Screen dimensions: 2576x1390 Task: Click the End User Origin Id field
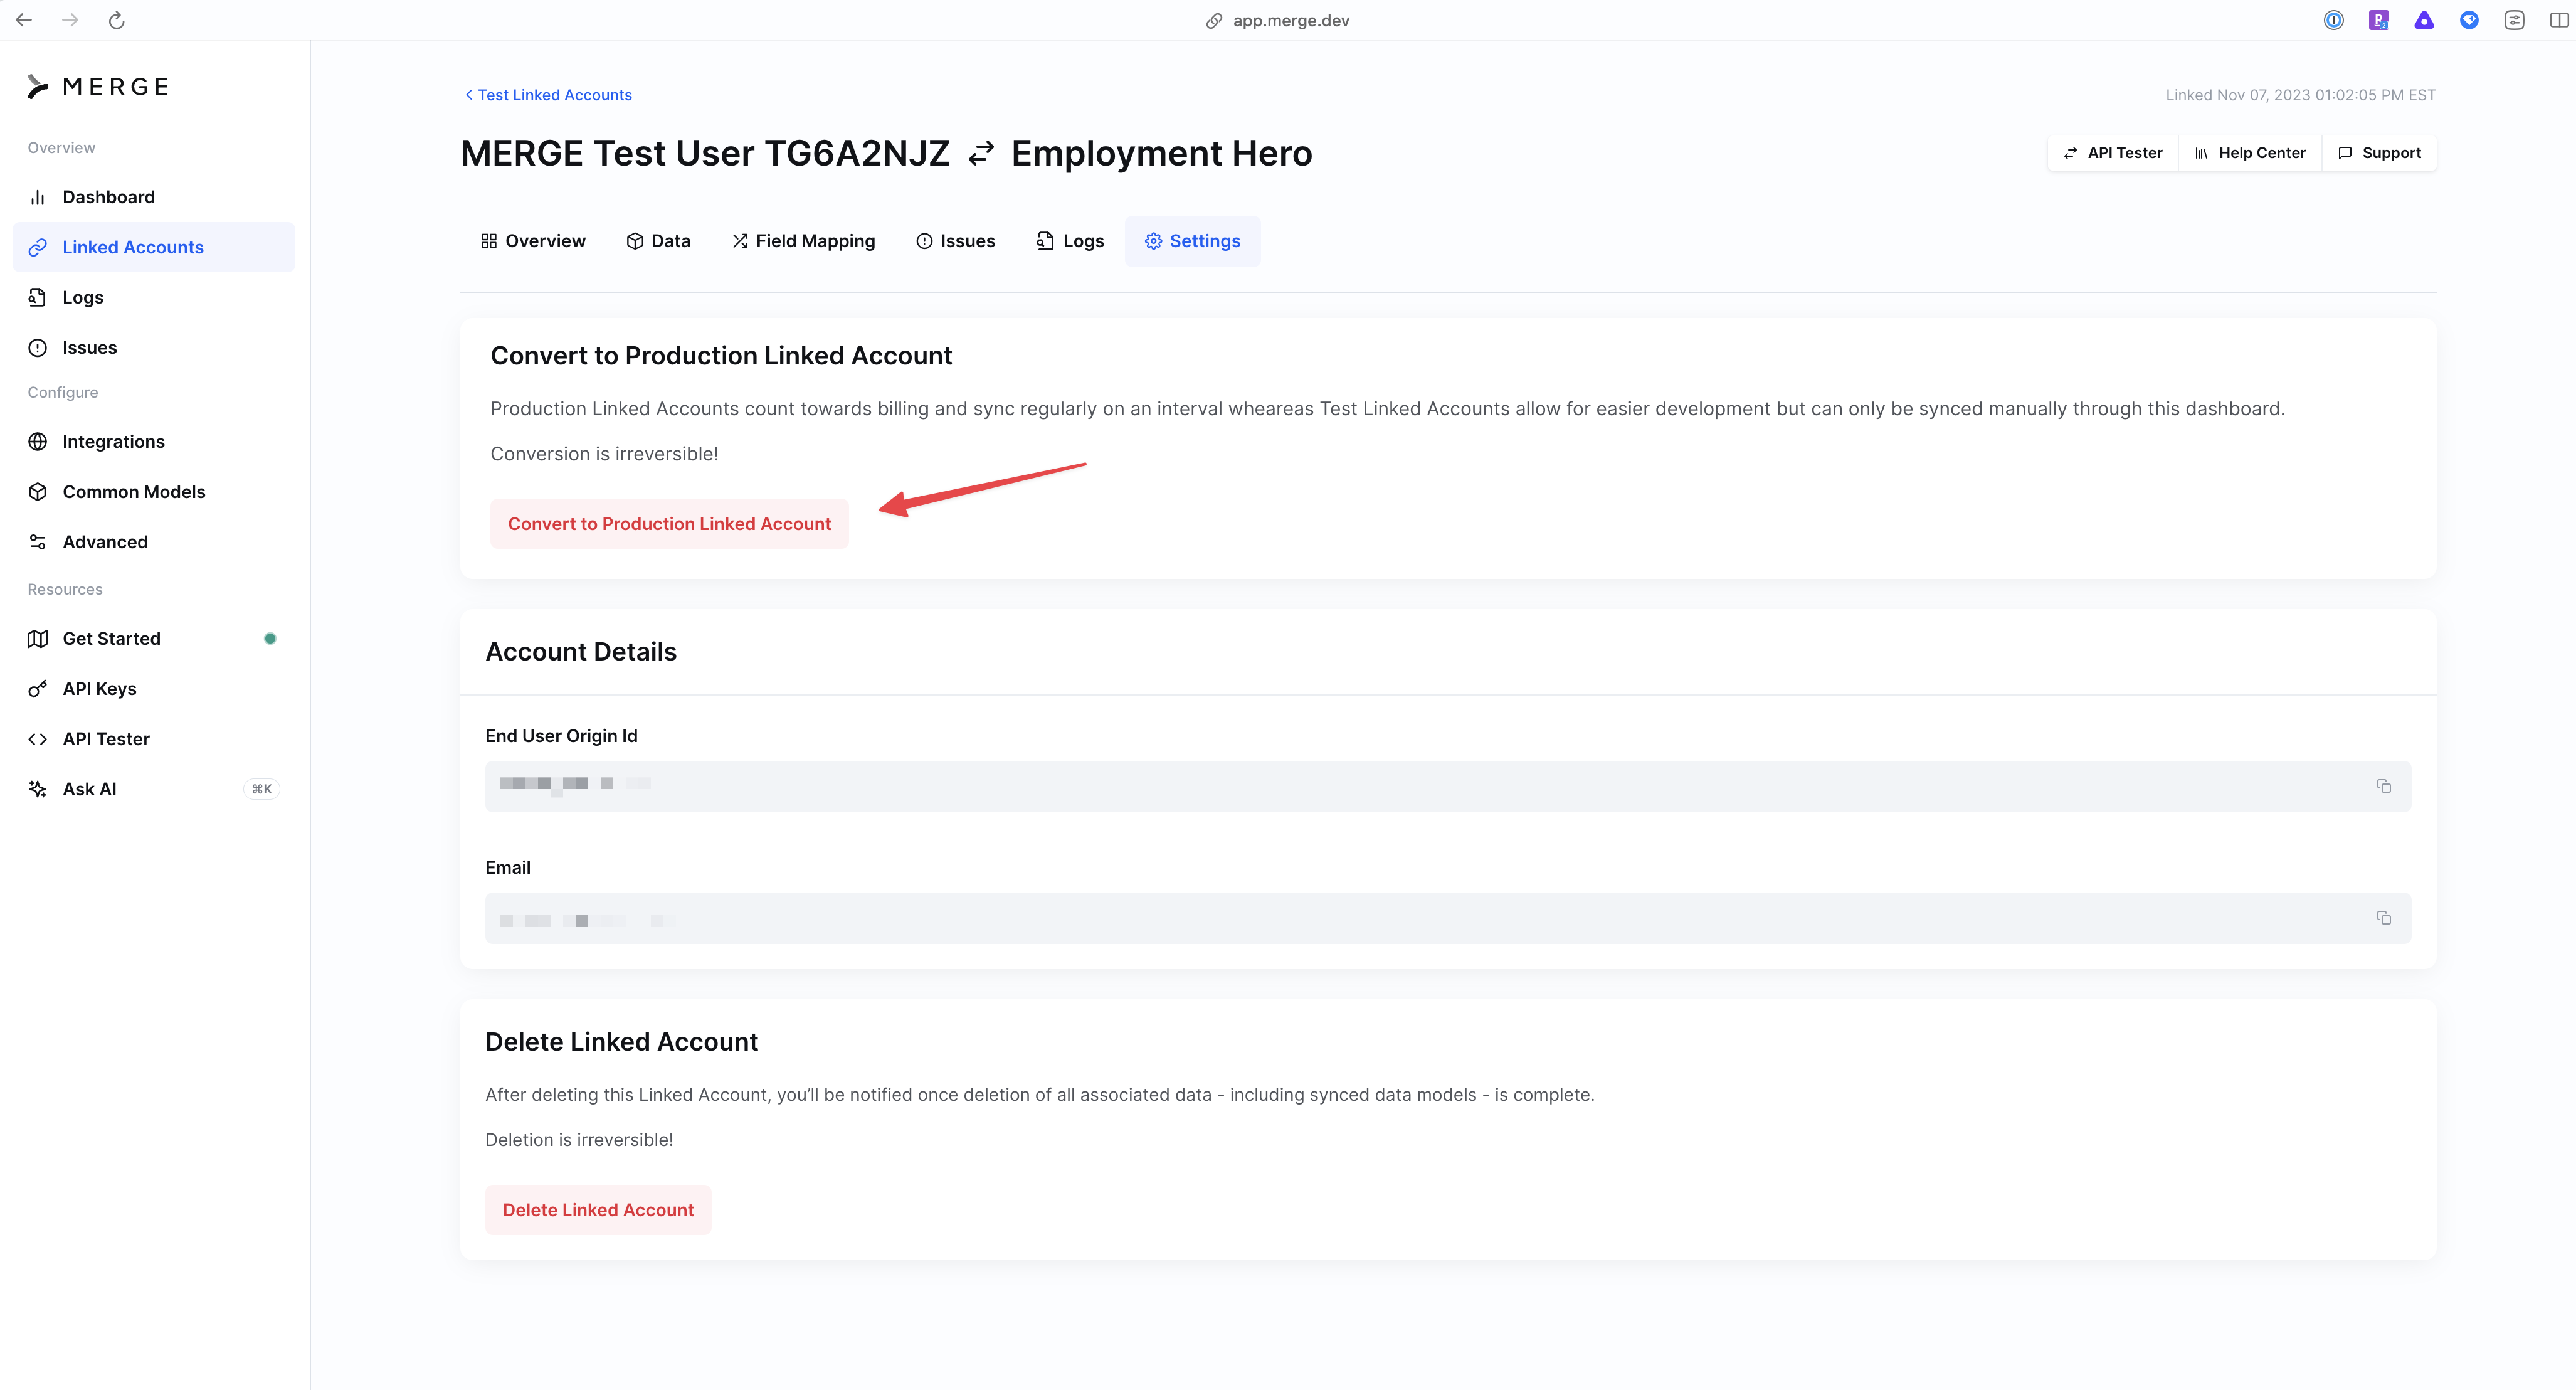click(x=1400, y=786)
